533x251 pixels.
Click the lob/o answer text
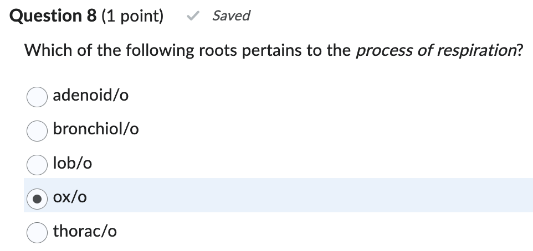[73, 163]
